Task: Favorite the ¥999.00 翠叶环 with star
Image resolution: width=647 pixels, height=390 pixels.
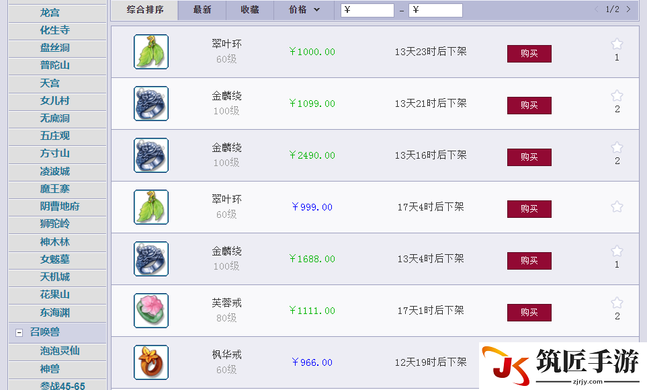Action: (617, 206)
